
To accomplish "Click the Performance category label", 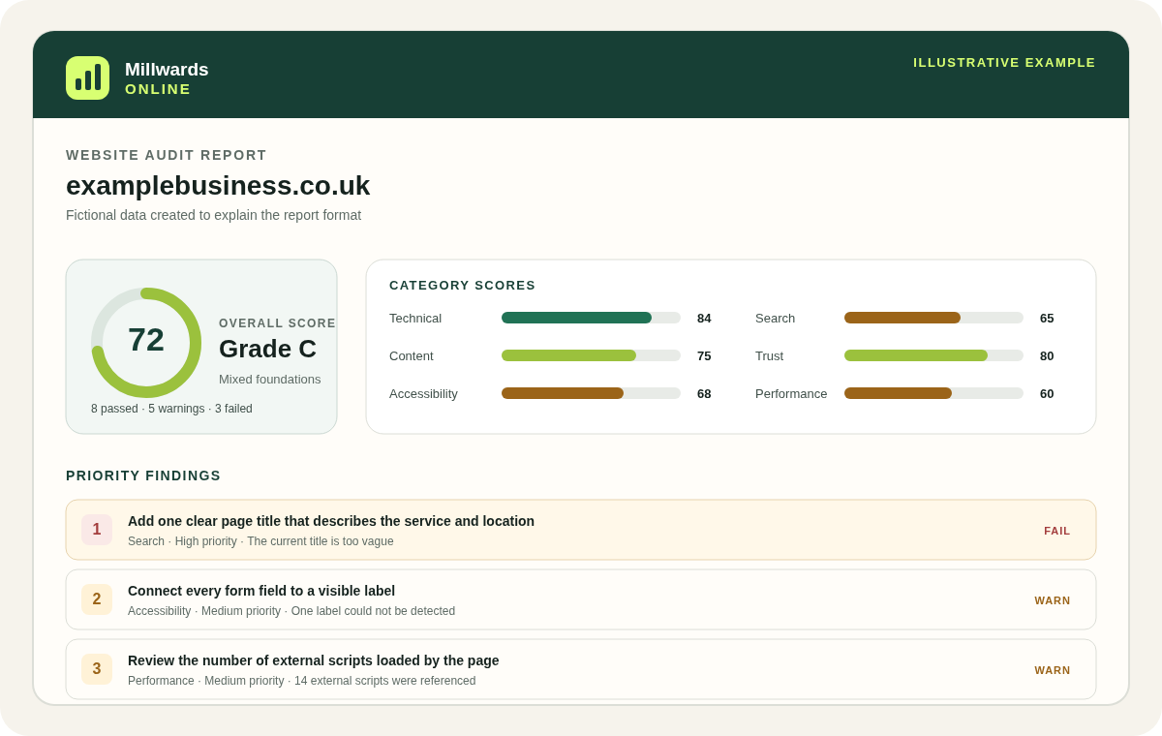I will (x=791, y=393).
